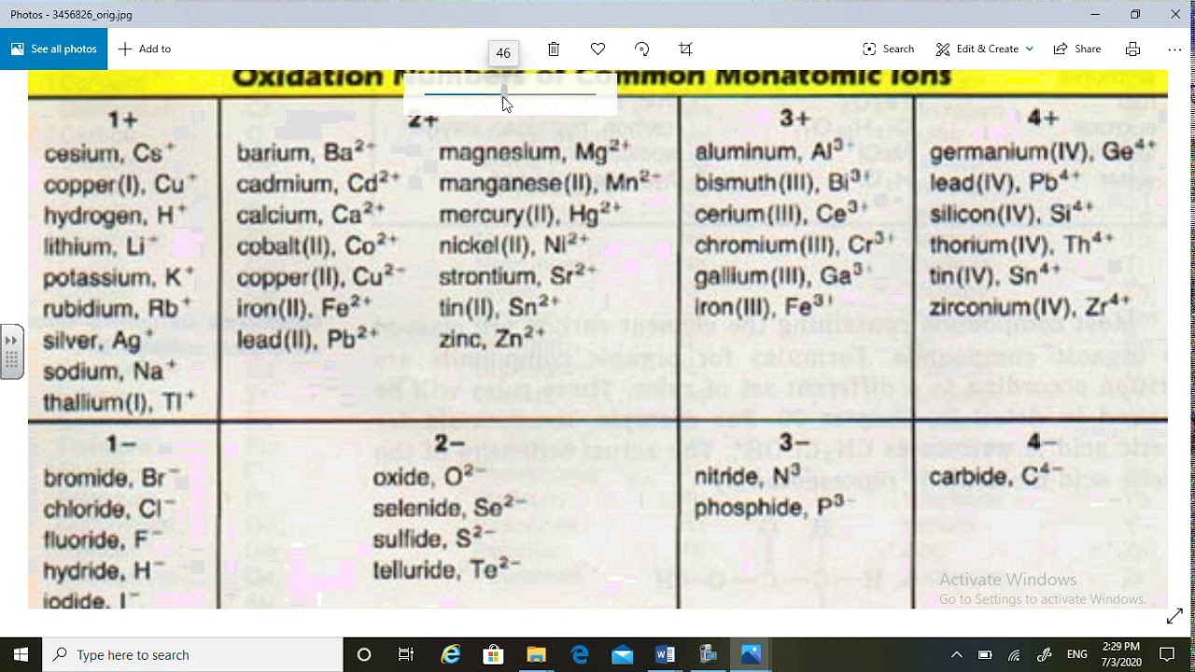Viewport: 1195px width, 672px height.
Task: Click the text 'chromium(III), Cr3+'
Action: click(794, 245)
